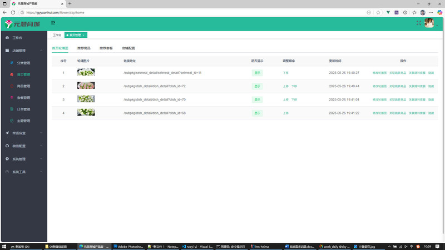Expand the 系统管理 sidebar menu

click(23, 159)
